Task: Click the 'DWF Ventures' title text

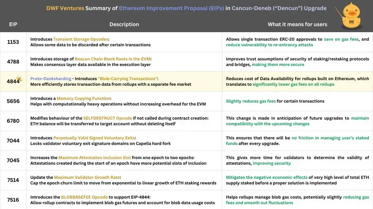Action: tap(65, 8)
